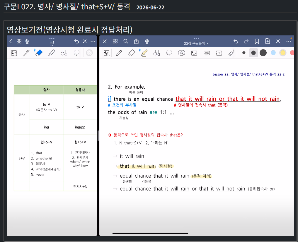Click highlighted text 'that it will rain (명사절)'
298x242 pixels.
coord(146,166)
